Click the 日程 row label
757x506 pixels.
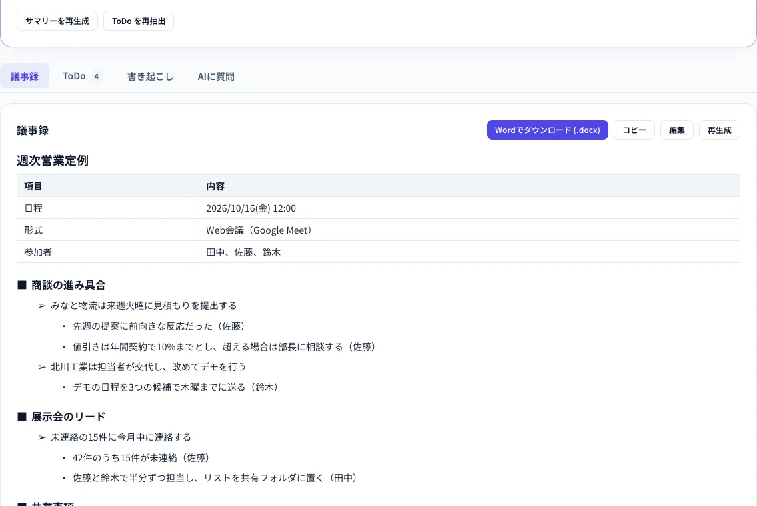tap(108, 208)
